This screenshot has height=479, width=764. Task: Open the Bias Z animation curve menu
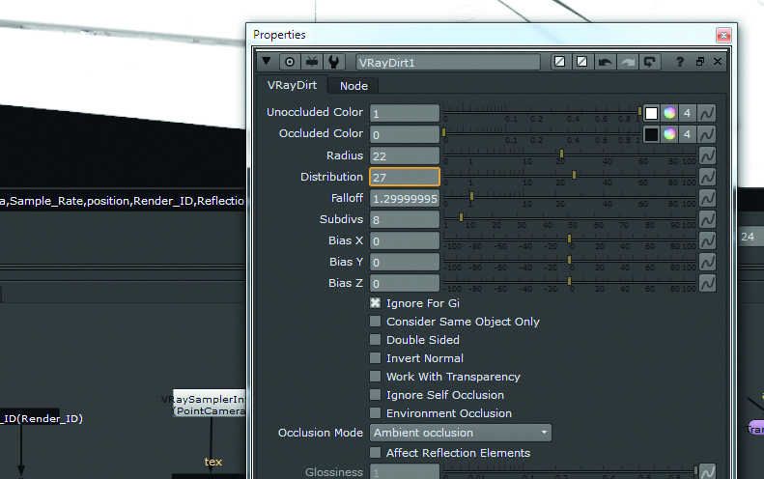(x=707, y=283)
